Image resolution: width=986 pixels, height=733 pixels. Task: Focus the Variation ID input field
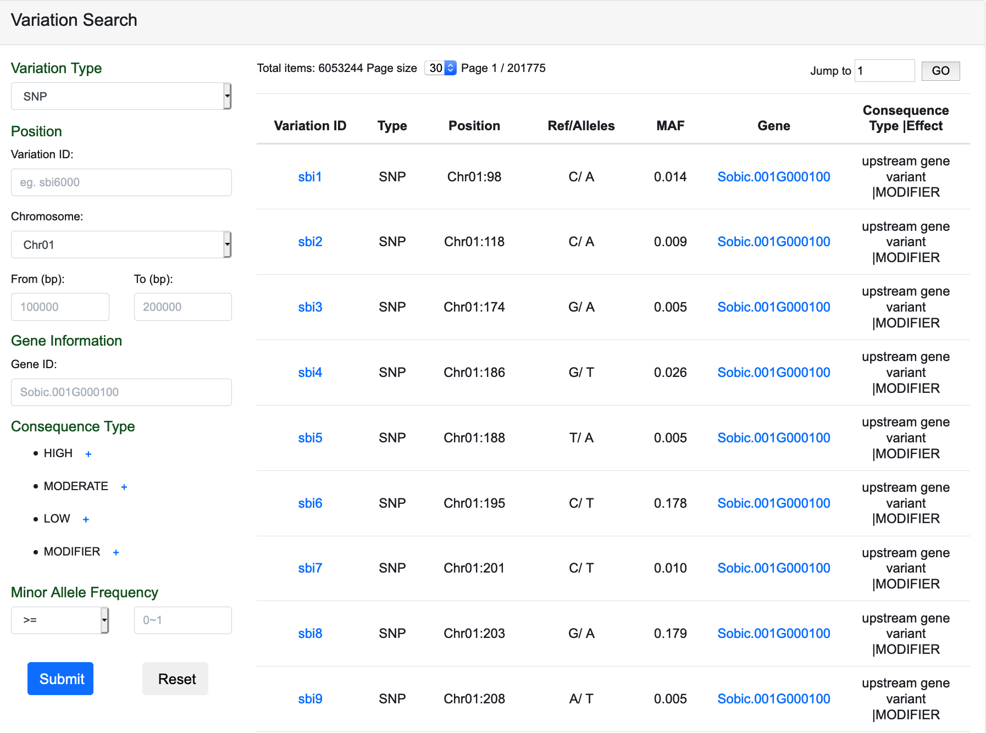pos(121,182)
